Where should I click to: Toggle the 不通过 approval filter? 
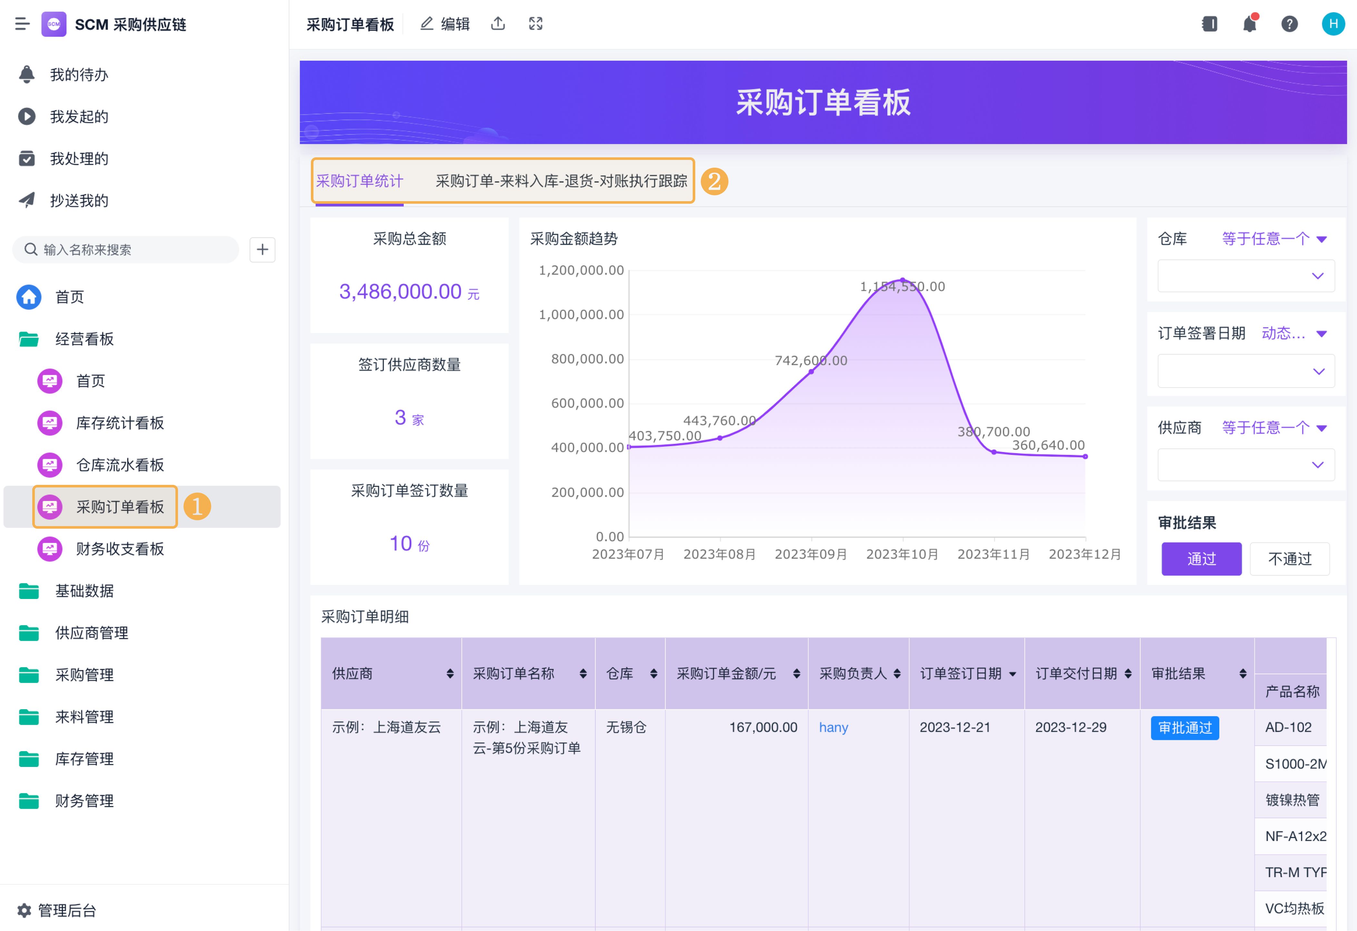click(x=1289, y=559)
